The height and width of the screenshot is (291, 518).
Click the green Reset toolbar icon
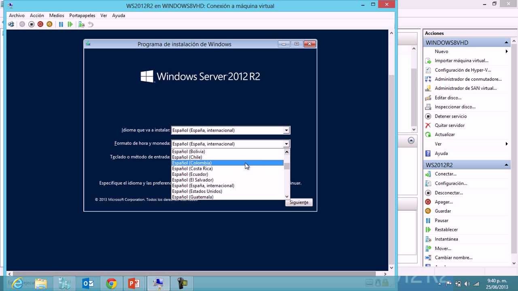[70, 24]
